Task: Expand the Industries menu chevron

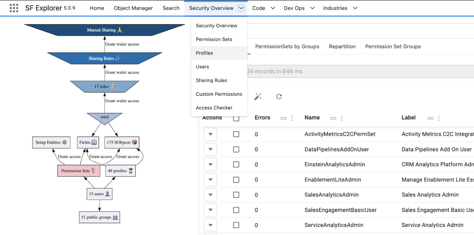Action: [x=355, y=8]
